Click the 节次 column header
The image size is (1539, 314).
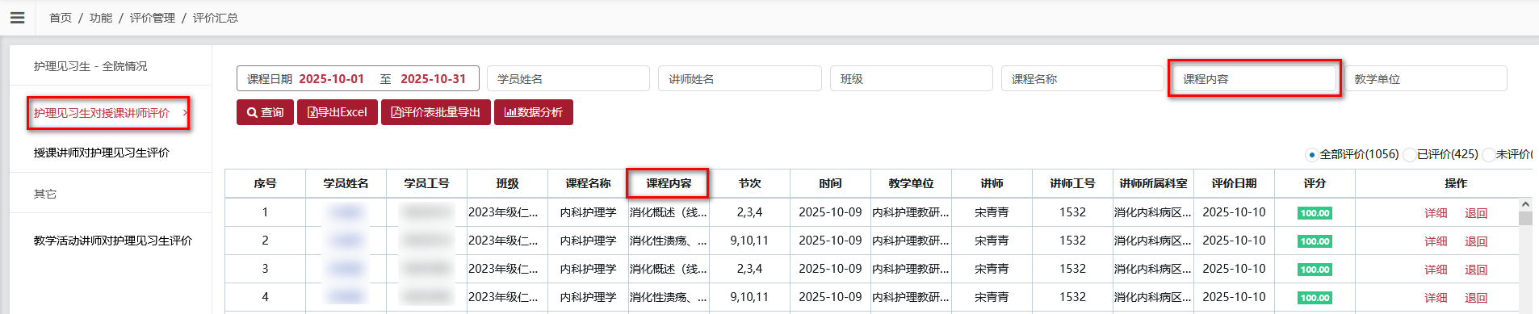point(749,183)
